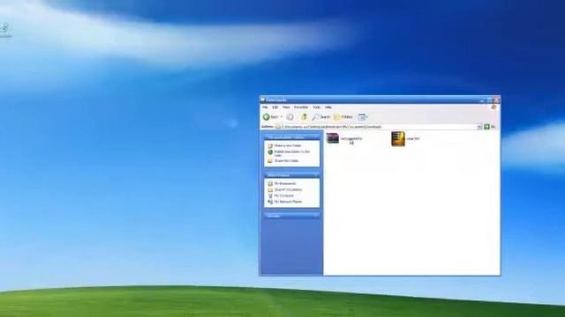Go up one folder level
The image size is (565, 317).
click(304, 117)
